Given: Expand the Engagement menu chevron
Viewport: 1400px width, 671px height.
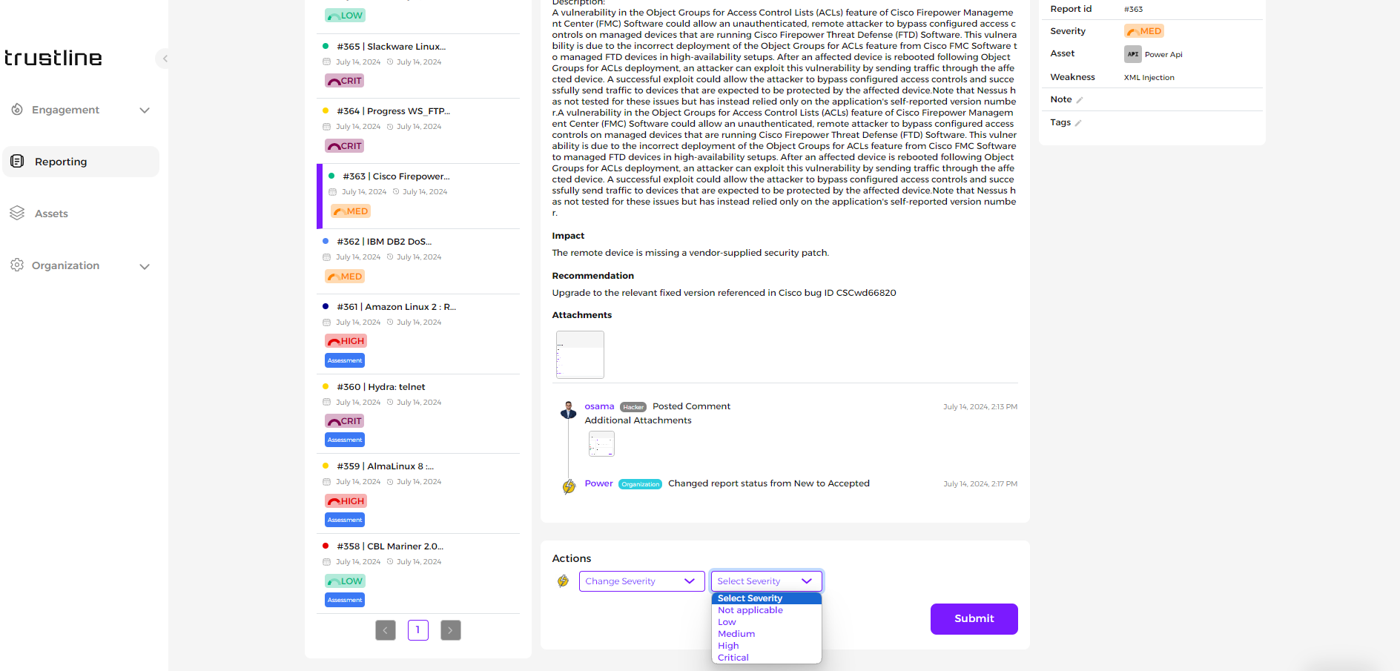Looking at the screenshot, I should click(x=145, y=110).
